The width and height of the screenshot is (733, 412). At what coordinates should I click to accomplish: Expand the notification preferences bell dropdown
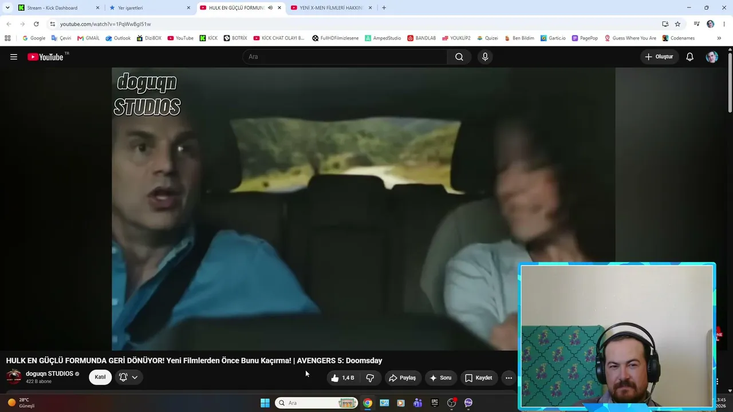click(x=128, y=377)
